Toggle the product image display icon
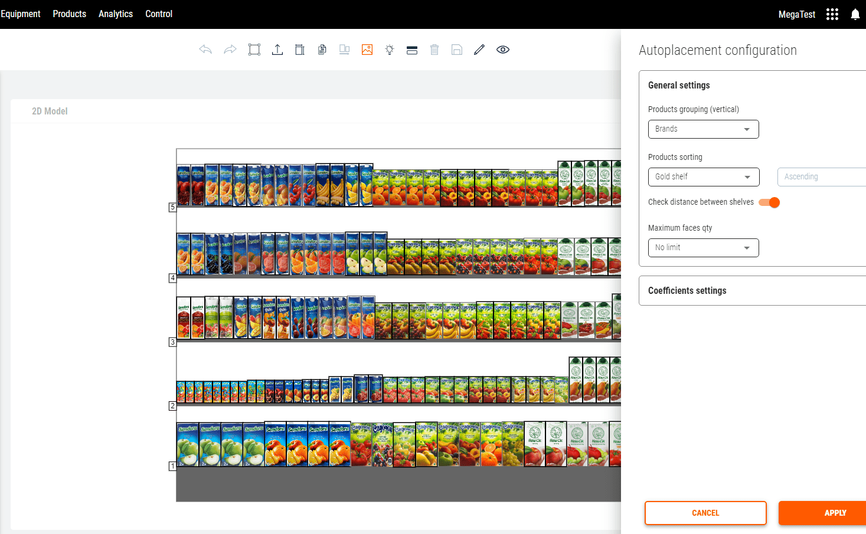This screenshot has height=534, width=866. (367, 50)
